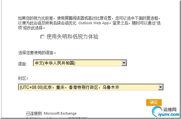Viewport: 181px width, 119px height.
Task: Expand the time zone dropdown arrow
Action: (x=160, y=87)
